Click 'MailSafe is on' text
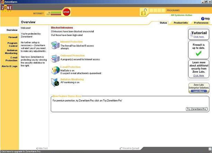Image resolution: width=212 pixels, height=153 pixels. pyautogui.click(x=67, y=71)
